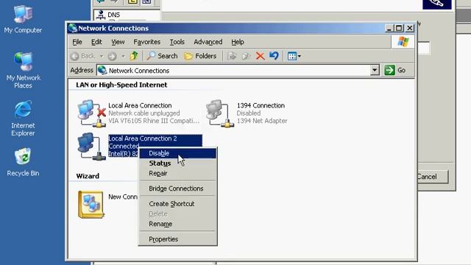Click the Forward arrow toolbar icon
Viewport: 471px width, 265px height.
(x=113, y=56)
